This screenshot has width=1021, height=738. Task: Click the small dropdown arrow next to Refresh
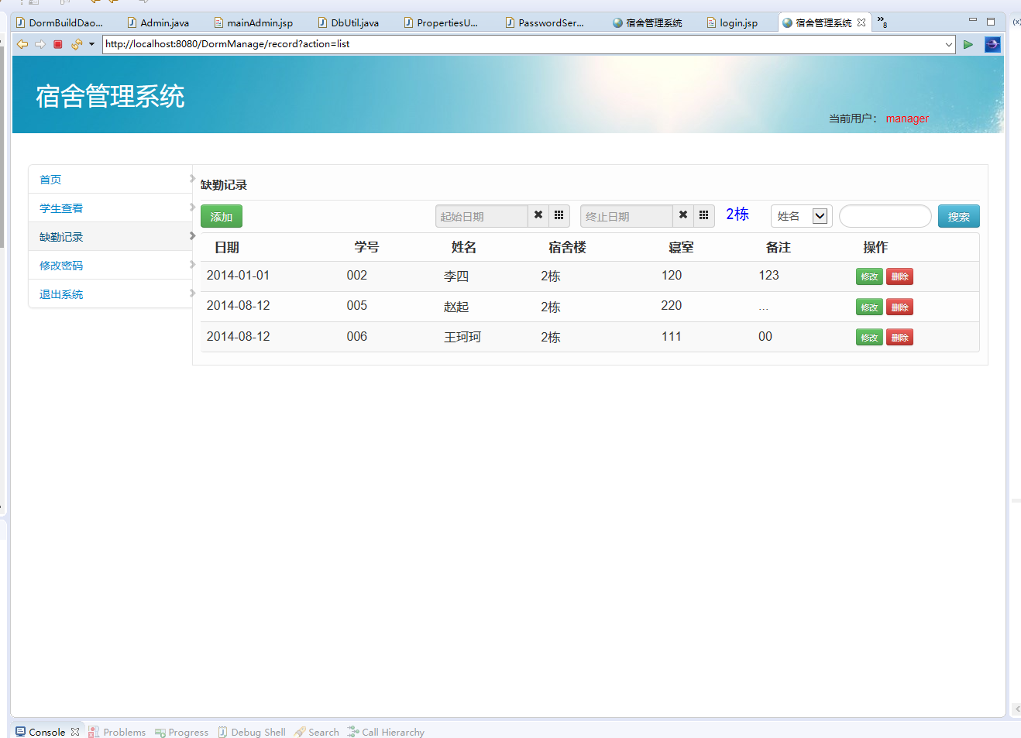[91, 44]
